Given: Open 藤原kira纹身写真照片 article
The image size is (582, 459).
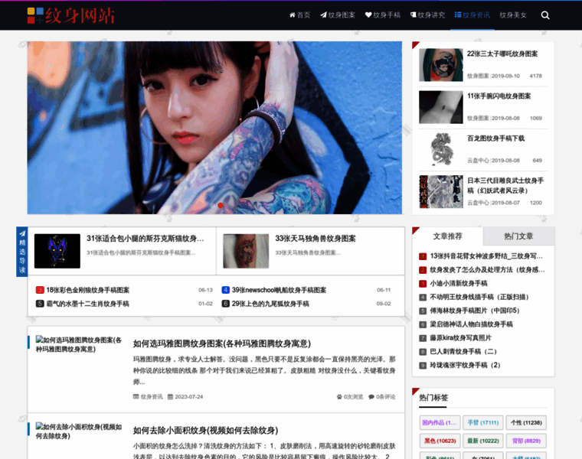Looking at the screenshot, I should pyautogui.click(x=460, y=338).
